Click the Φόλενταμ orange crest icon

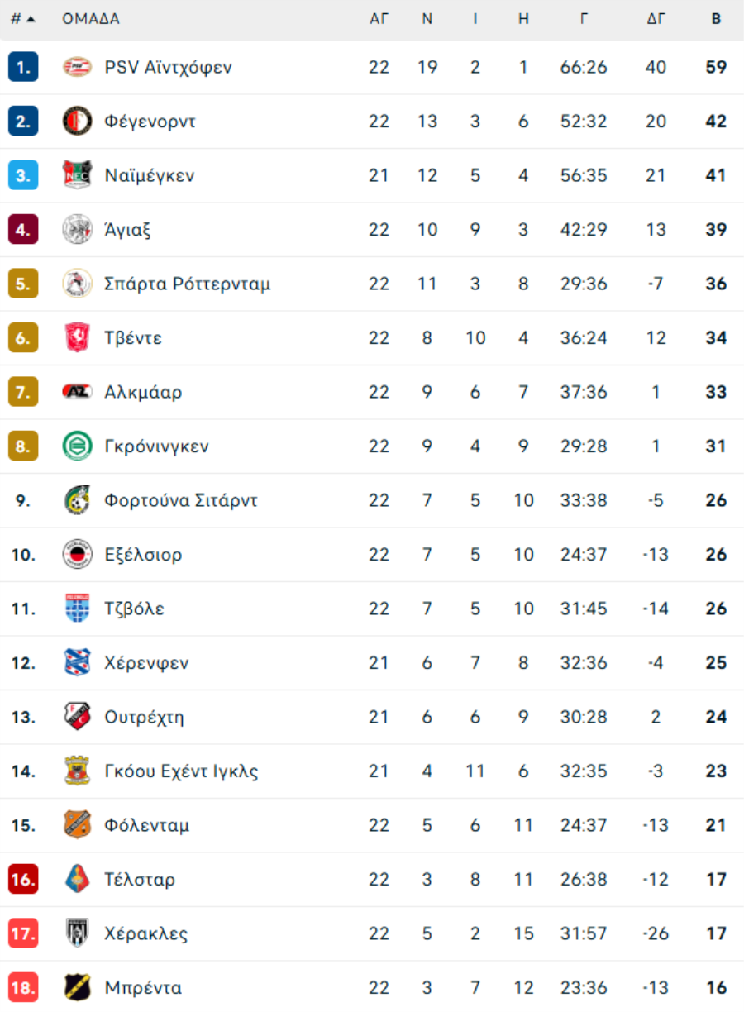click(x=78, y=825)
